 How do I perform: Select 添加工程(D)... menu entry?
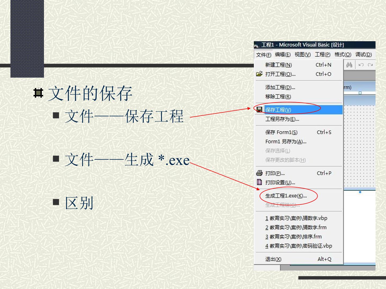[x=299, y=87]
